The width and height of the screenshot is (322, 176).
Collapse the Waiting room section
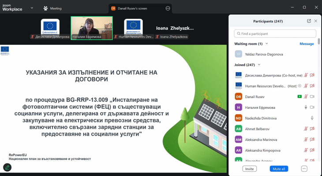click(266, 44)
